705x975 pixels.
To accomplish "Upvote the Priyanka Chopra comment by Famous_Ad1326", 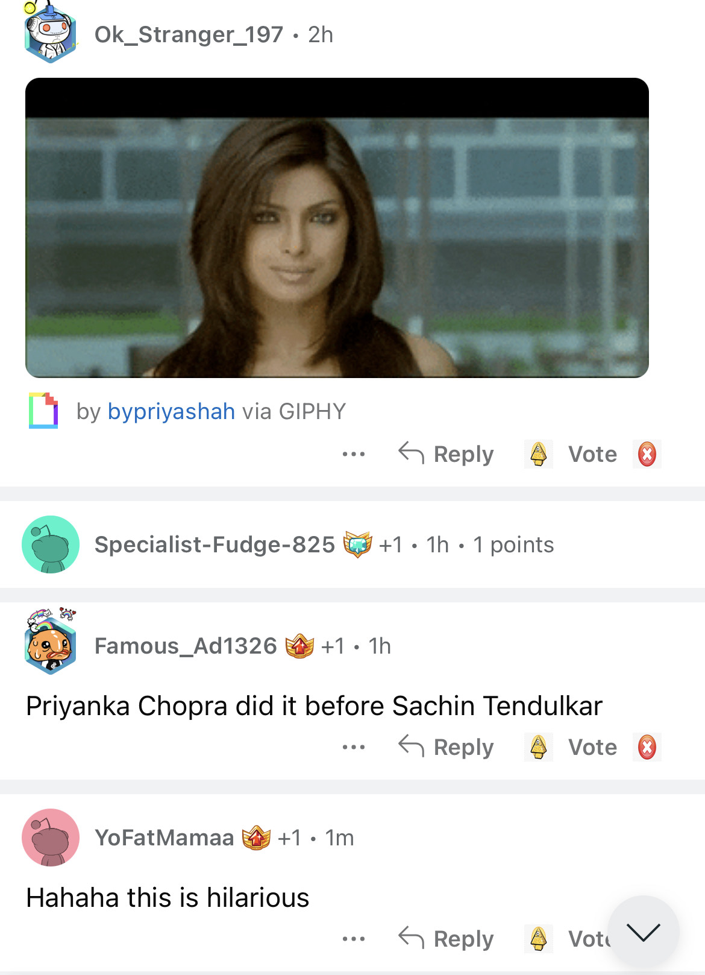I will 538,747.
